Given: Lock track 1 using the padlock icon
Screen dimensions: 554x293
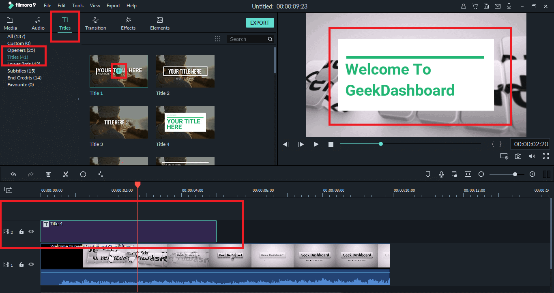Looking at the screenshot, I should (21, 264).
